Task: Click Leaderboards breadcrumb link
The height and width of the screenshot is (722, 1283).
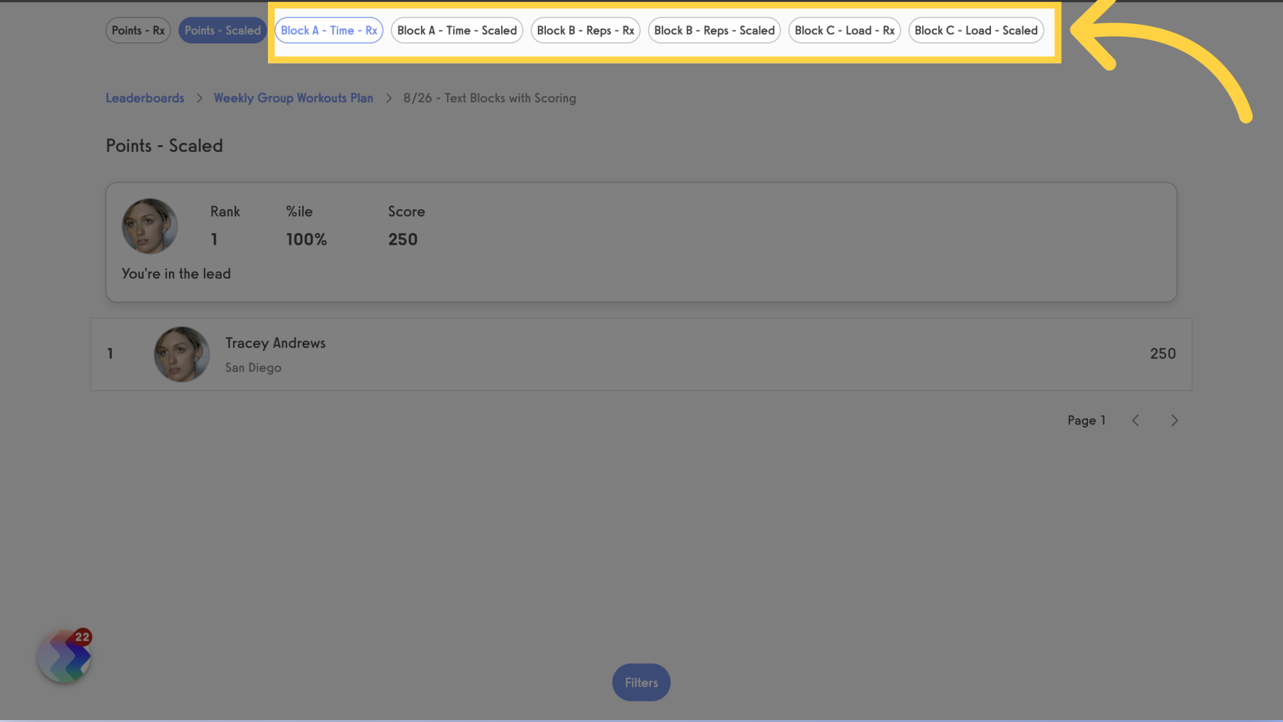Action: click(x=144, y=97)
